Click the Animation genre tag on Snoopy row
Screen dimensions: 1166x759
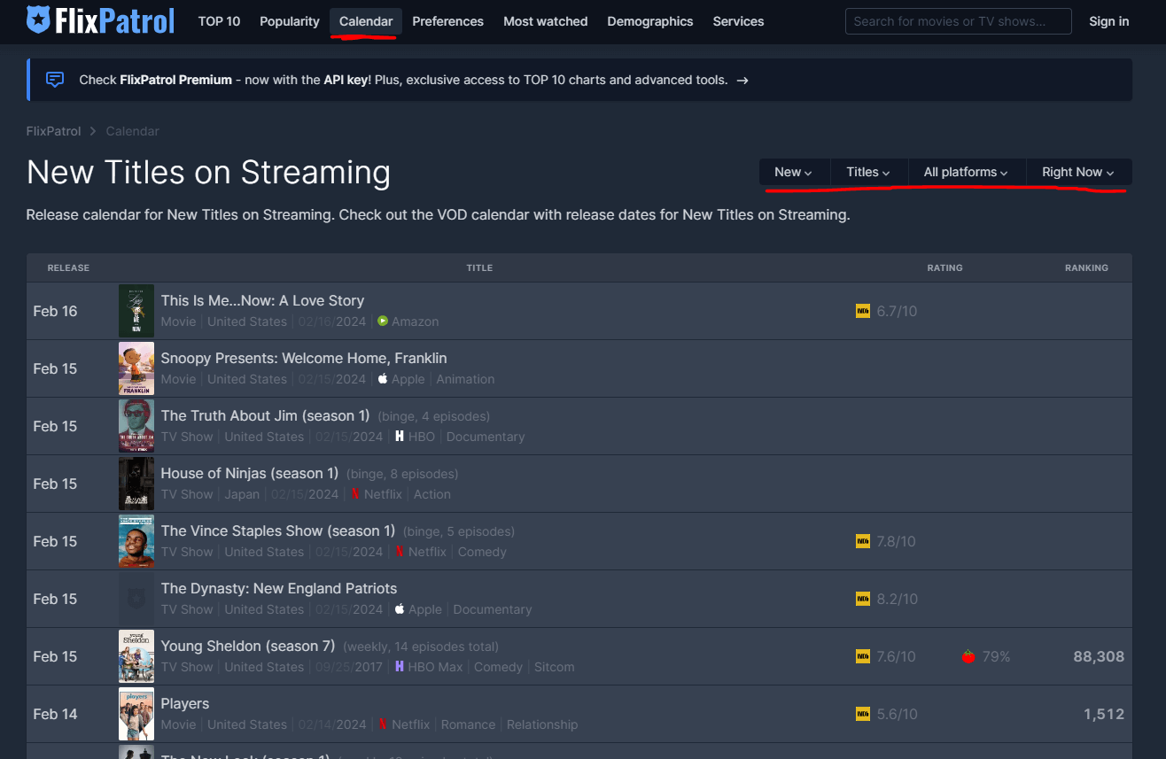465,379
